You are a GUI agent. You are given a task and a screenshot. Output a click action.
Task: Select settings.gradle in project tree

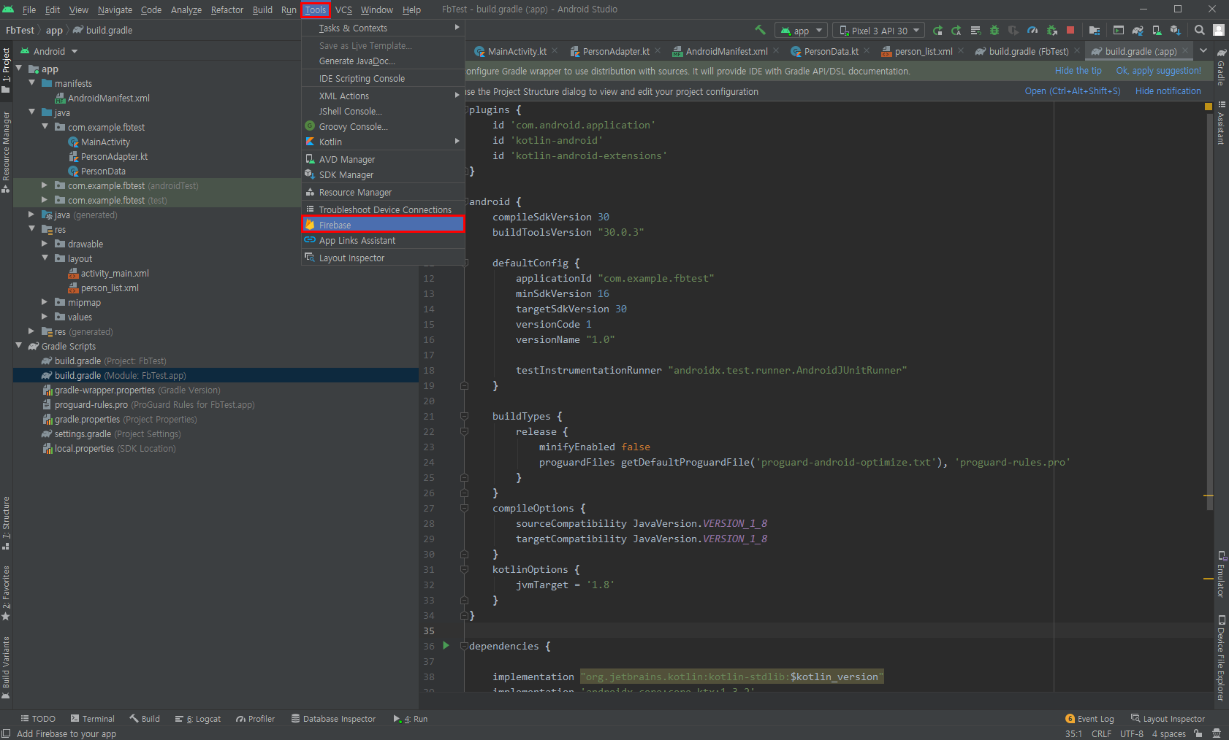point(111,433)
